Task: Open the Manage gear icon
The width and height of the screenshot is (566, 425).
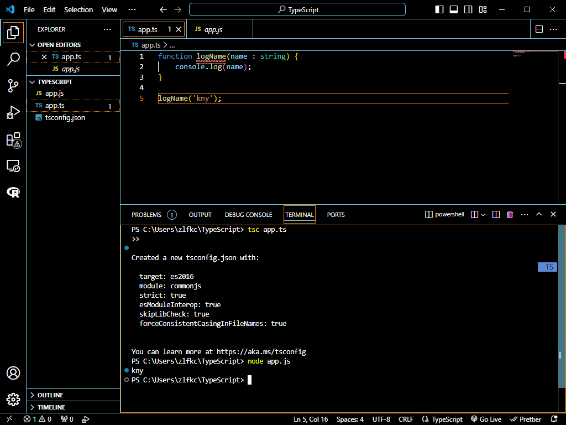Action: tap(13, 400)
